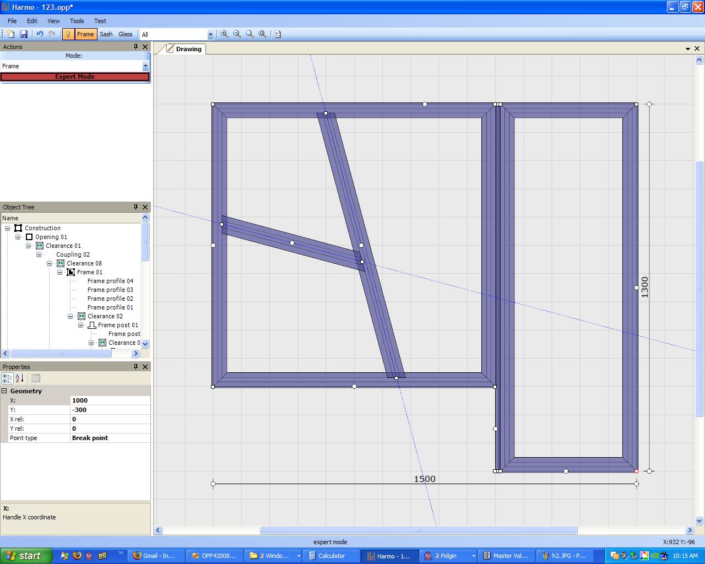Pin the Object Tree panel

pyautogui.click(x=135, y=207)
